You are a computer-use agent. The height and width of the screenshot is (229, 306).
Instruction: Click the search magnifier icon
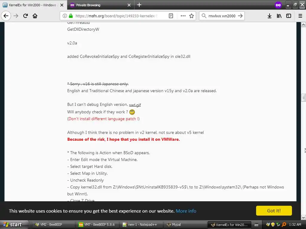pyautogui.click(x=204, y=16)
